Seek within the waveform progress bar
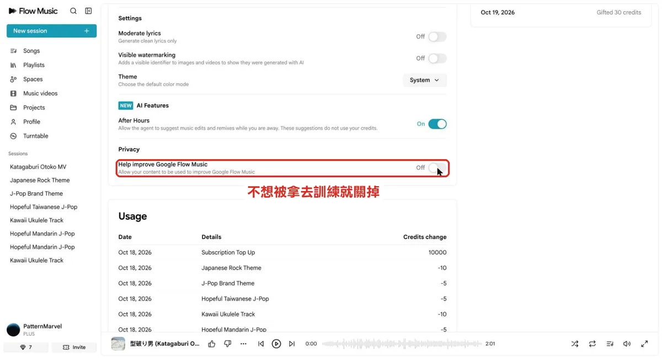Viewport: 662px width, 359px height. coord(402,344)
